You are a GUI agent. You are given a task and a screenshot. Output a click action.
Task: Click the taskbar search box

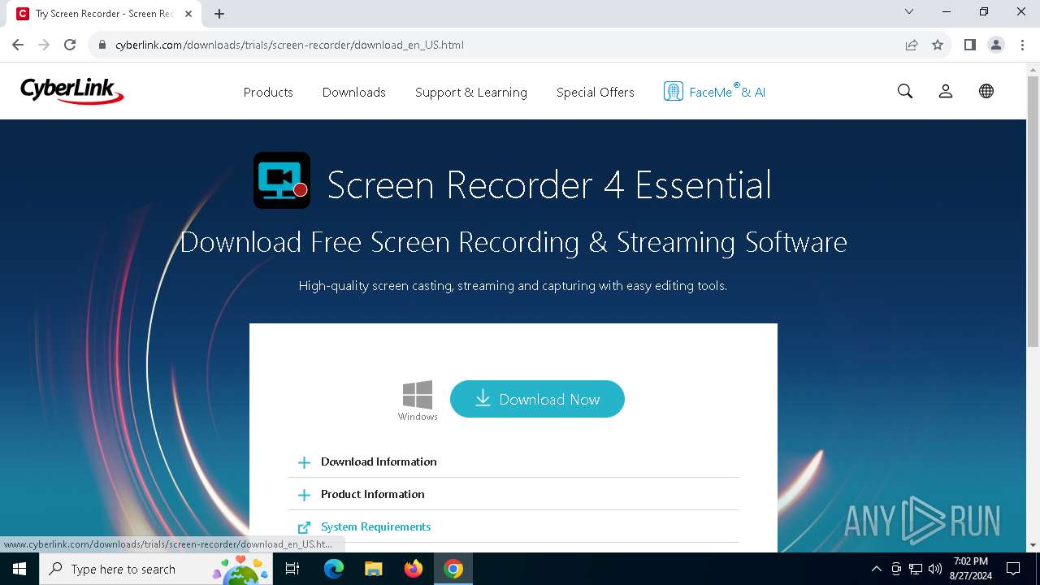156,569
